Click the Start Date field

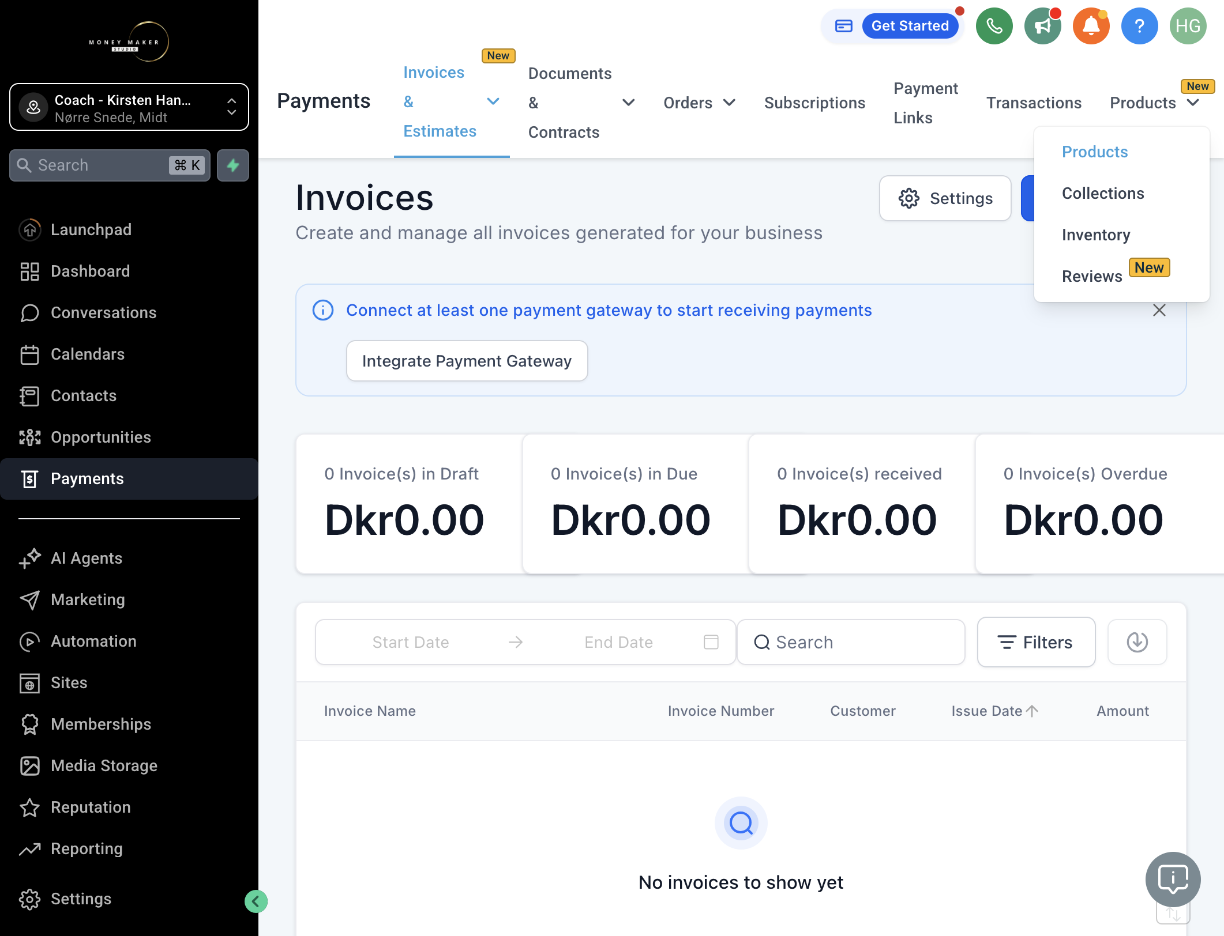[x=411, y=642]
